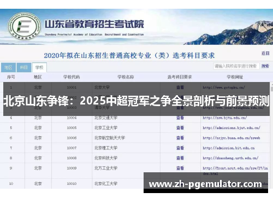Switch to the 科目 tab
273x198 pixels.
(24, 67)
